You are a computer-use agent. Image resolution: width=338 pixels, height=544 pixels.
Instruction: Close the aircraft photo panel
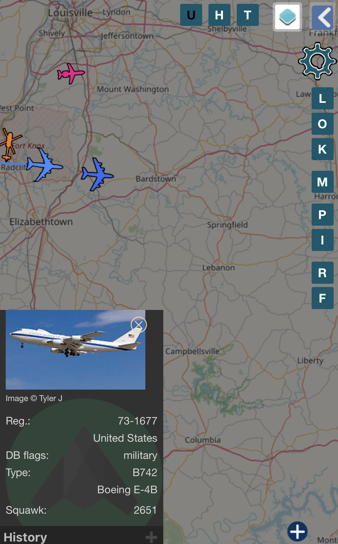click(x=139, y=325)
